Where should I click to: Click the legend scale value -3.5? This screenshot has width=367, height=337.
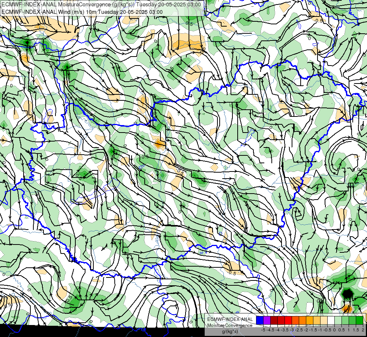click(x=285, y=330)
